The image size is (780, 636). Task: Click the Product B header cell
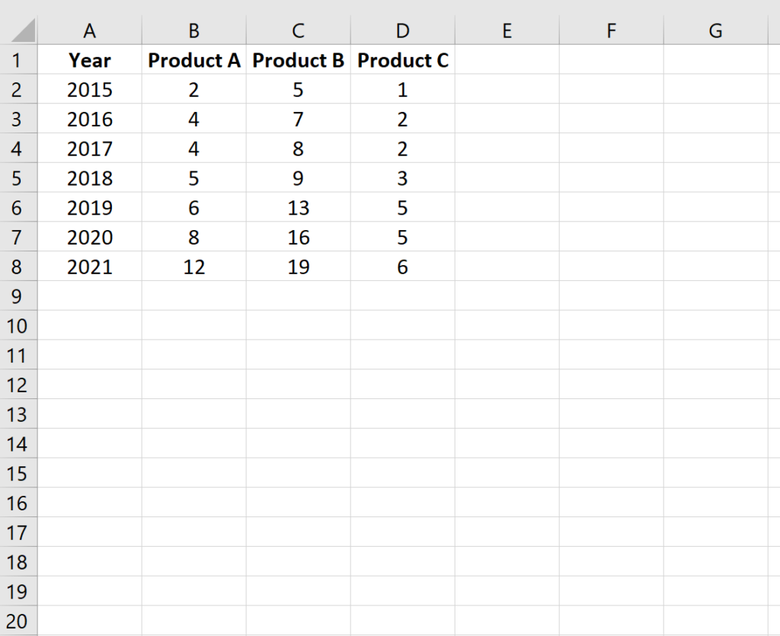coord(298,60)
